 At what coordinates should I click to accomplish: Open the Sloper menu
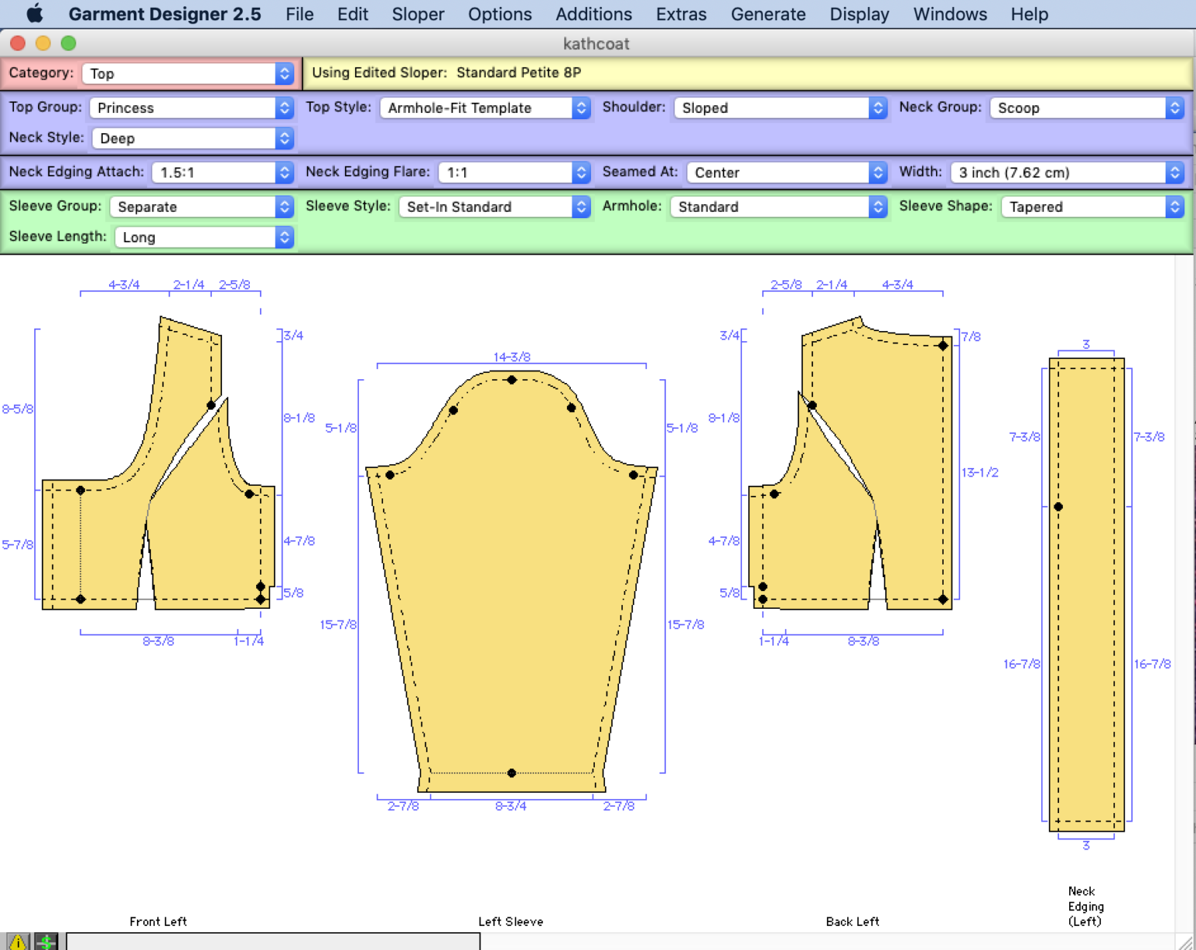pos(417,13)
